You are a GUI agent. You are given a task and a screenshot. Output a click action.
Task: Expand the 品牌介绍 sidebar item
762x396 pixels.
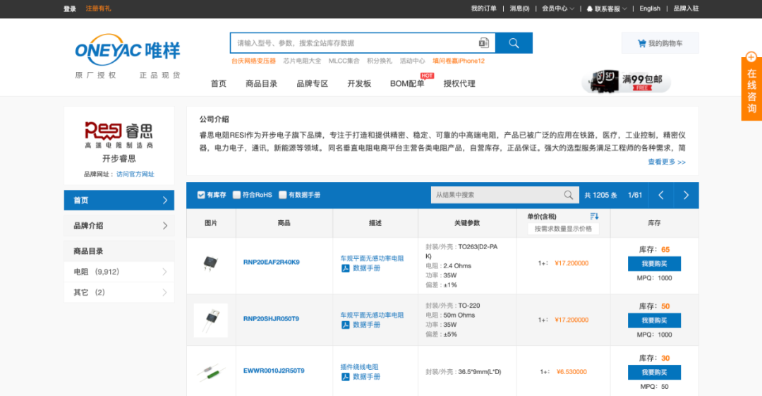click(119, 226)
